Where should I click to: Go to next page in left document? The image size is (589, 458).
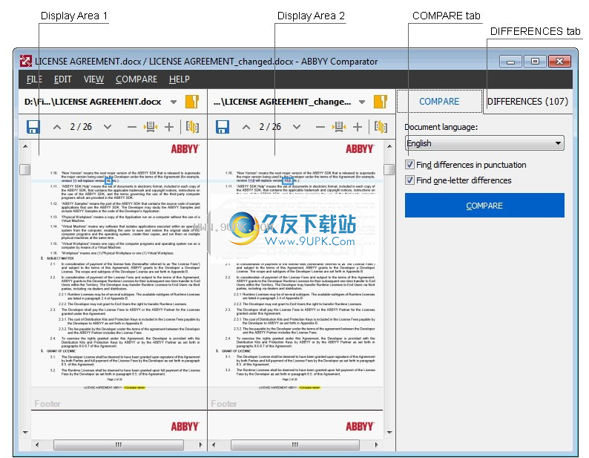pyautogui.click(x=108, y=127)
